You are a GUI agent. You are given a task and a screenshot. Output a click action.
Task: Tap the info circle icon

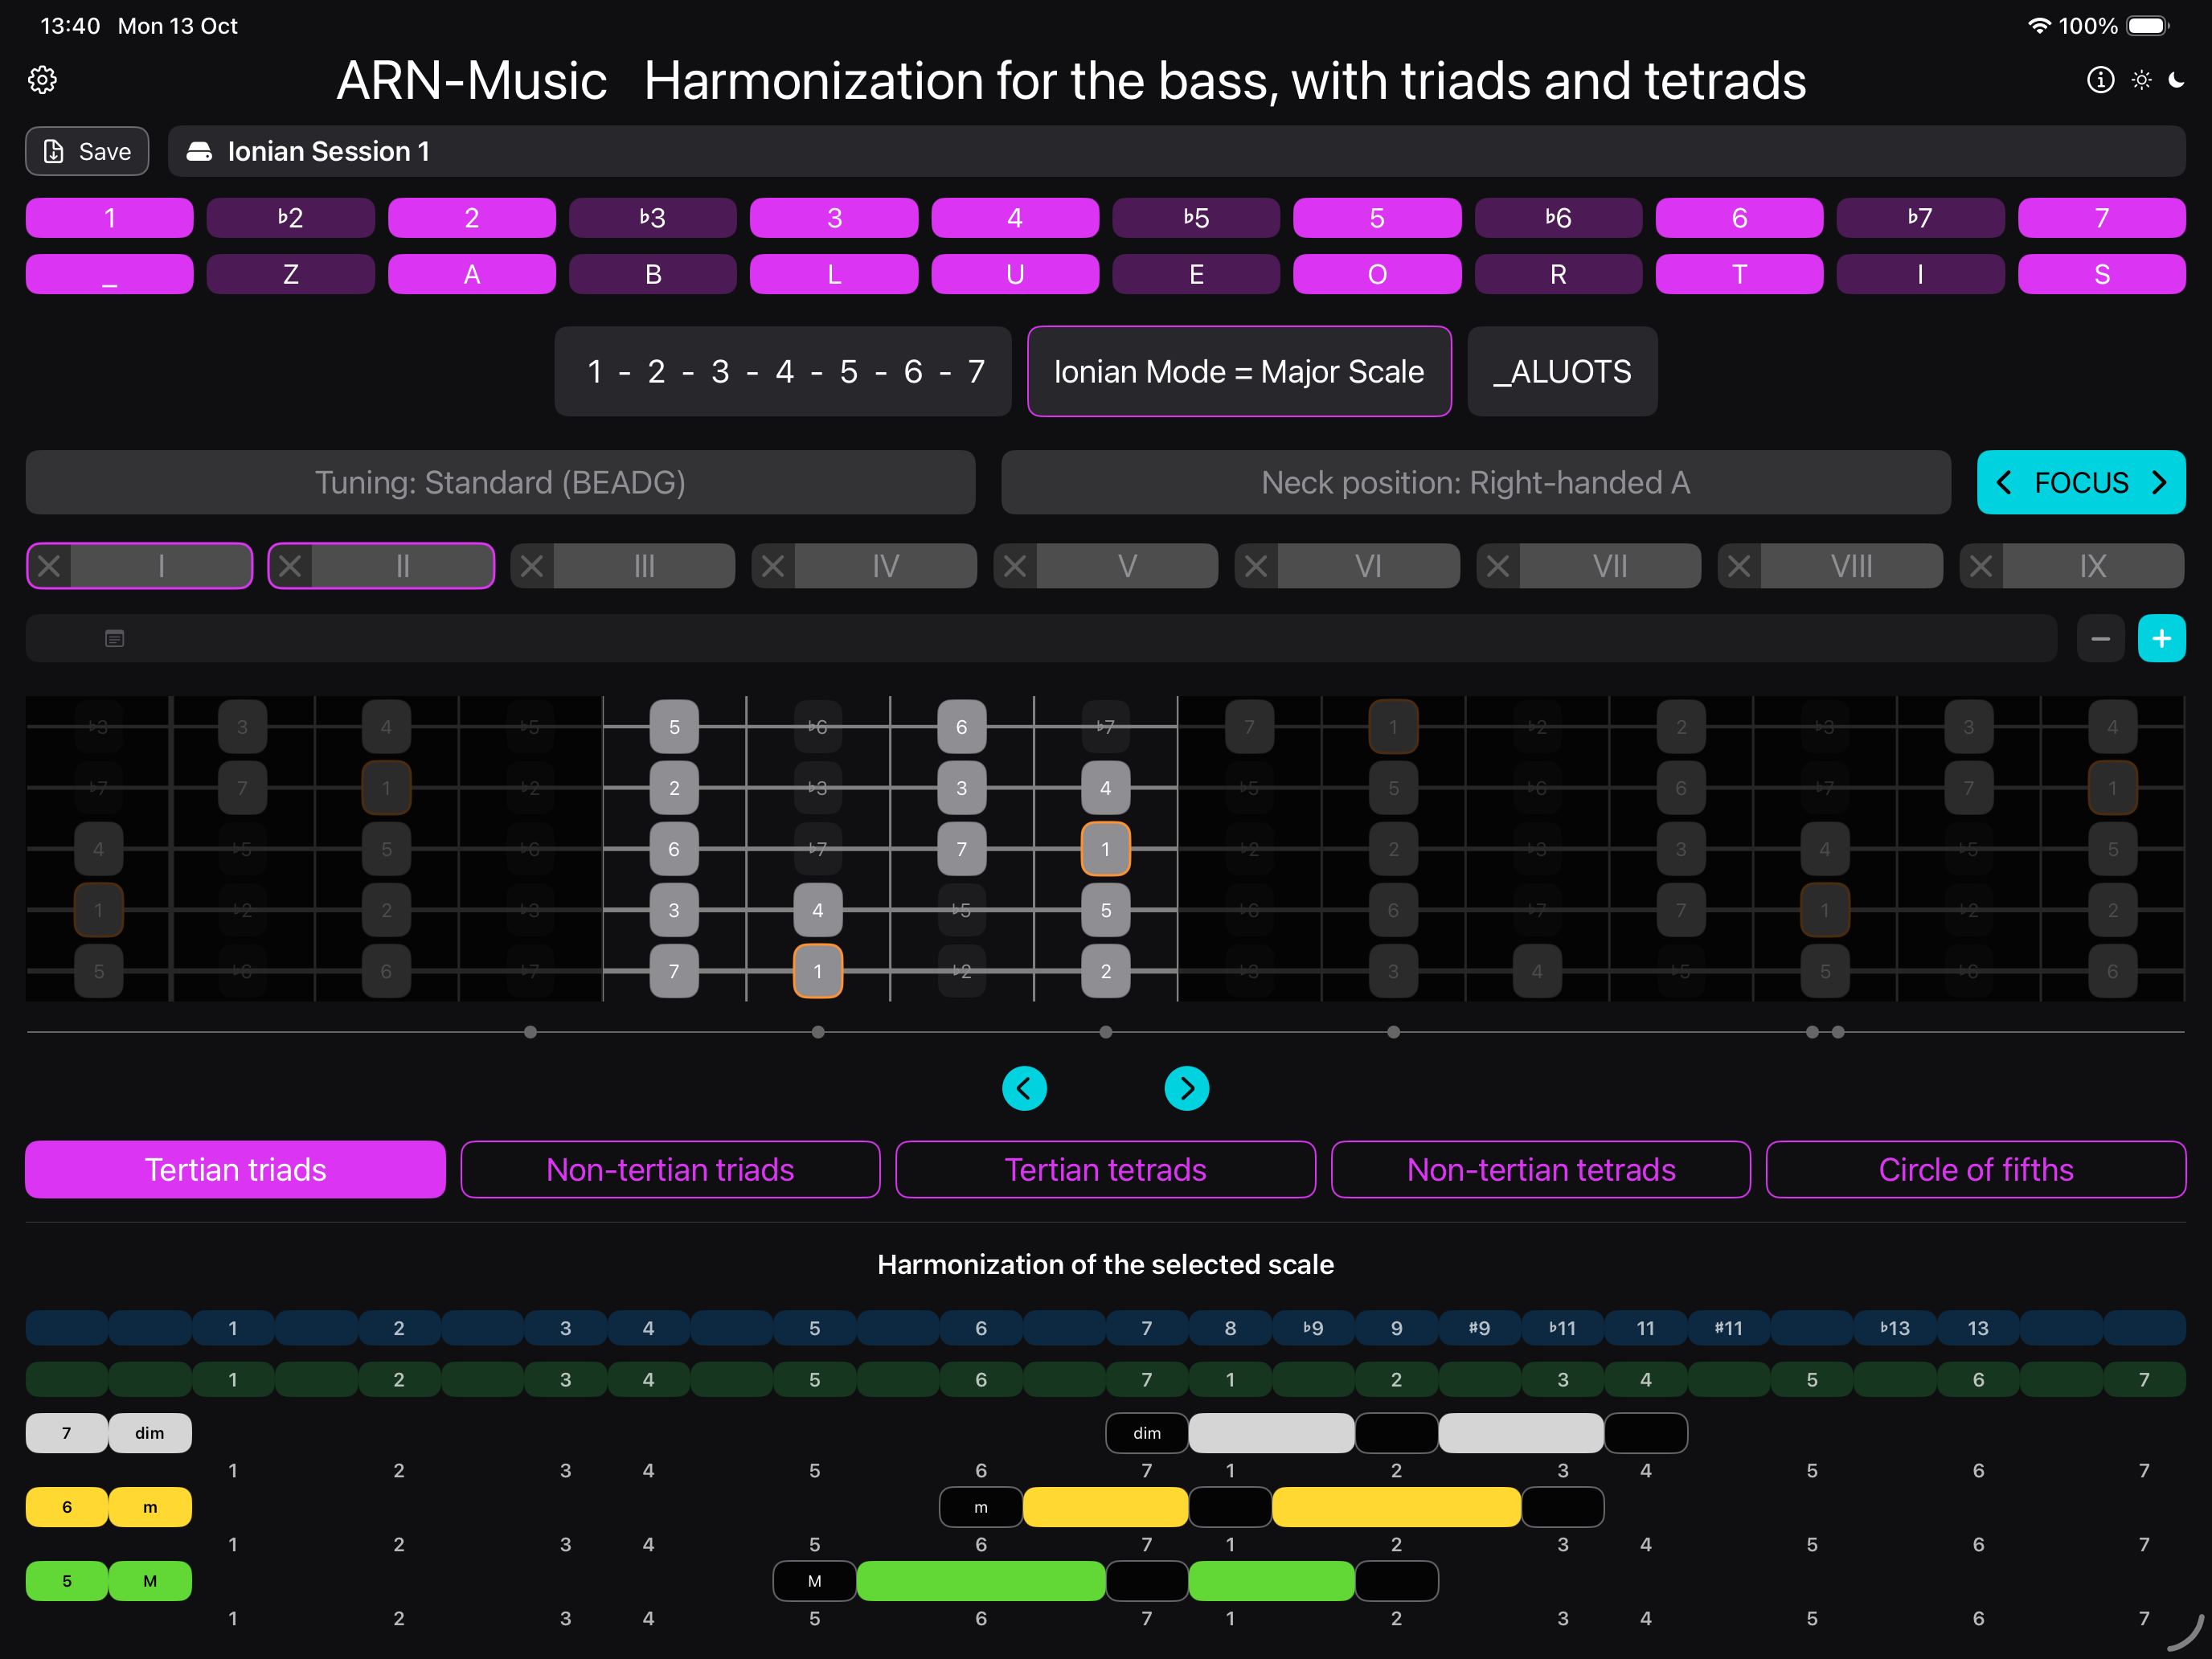pyautogui.click(x=2100, y=80)
